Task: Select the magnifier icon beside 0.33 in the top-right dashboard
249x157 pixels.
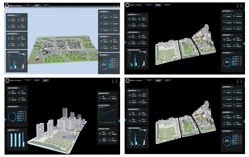Action: 129,19
